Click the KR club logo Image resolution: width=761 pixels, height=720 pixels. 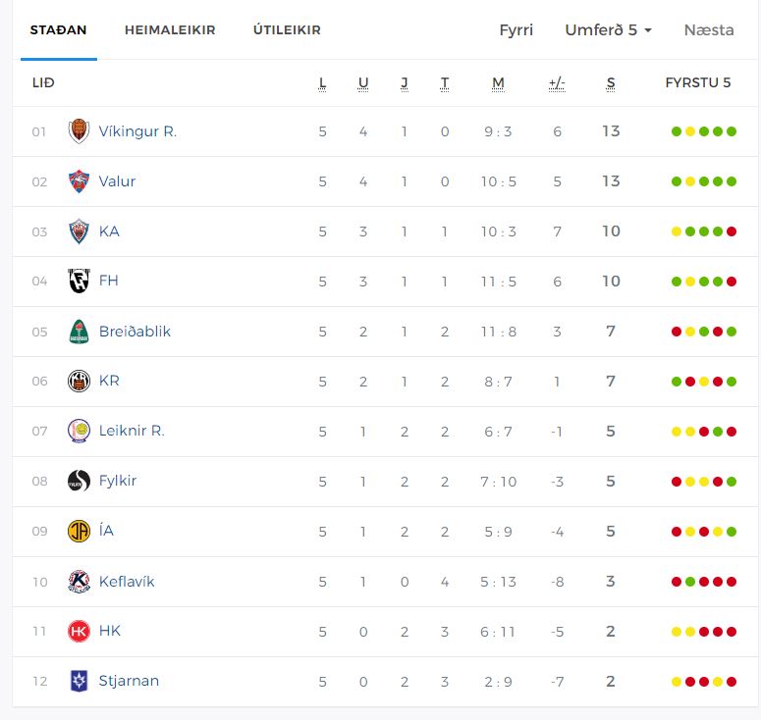coord(79,382)
